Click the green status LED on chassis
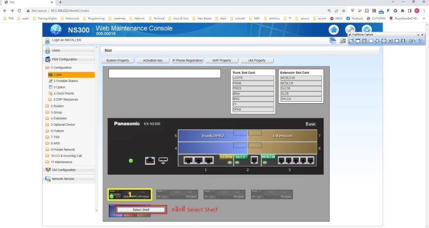 tap(131, 161)
